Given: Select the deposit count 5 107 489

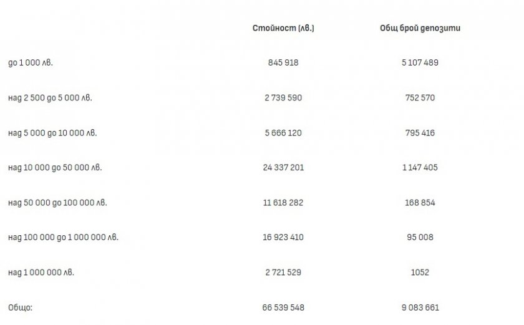Looking at the screenshot, I should [x=420, y=63].
